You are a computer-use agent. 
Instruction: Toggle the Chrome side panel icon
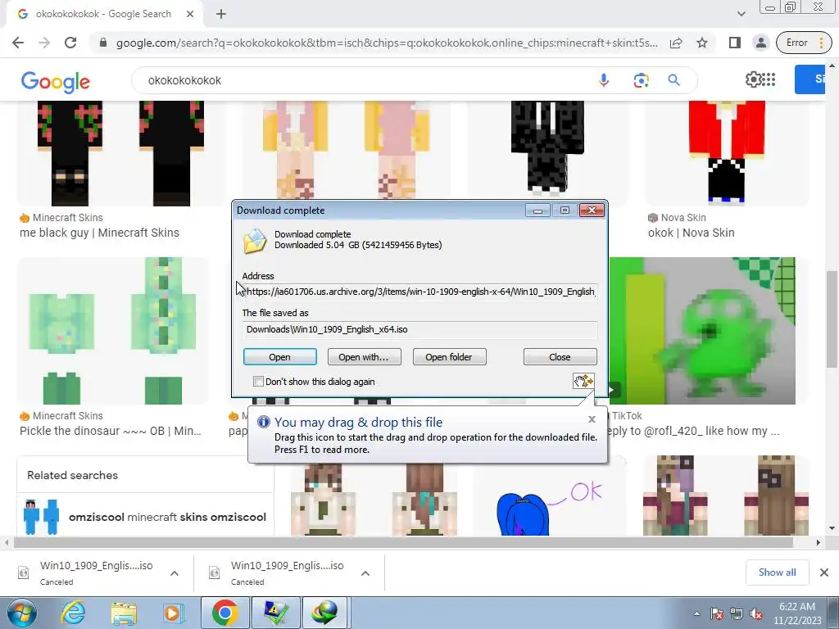(735, 43)
